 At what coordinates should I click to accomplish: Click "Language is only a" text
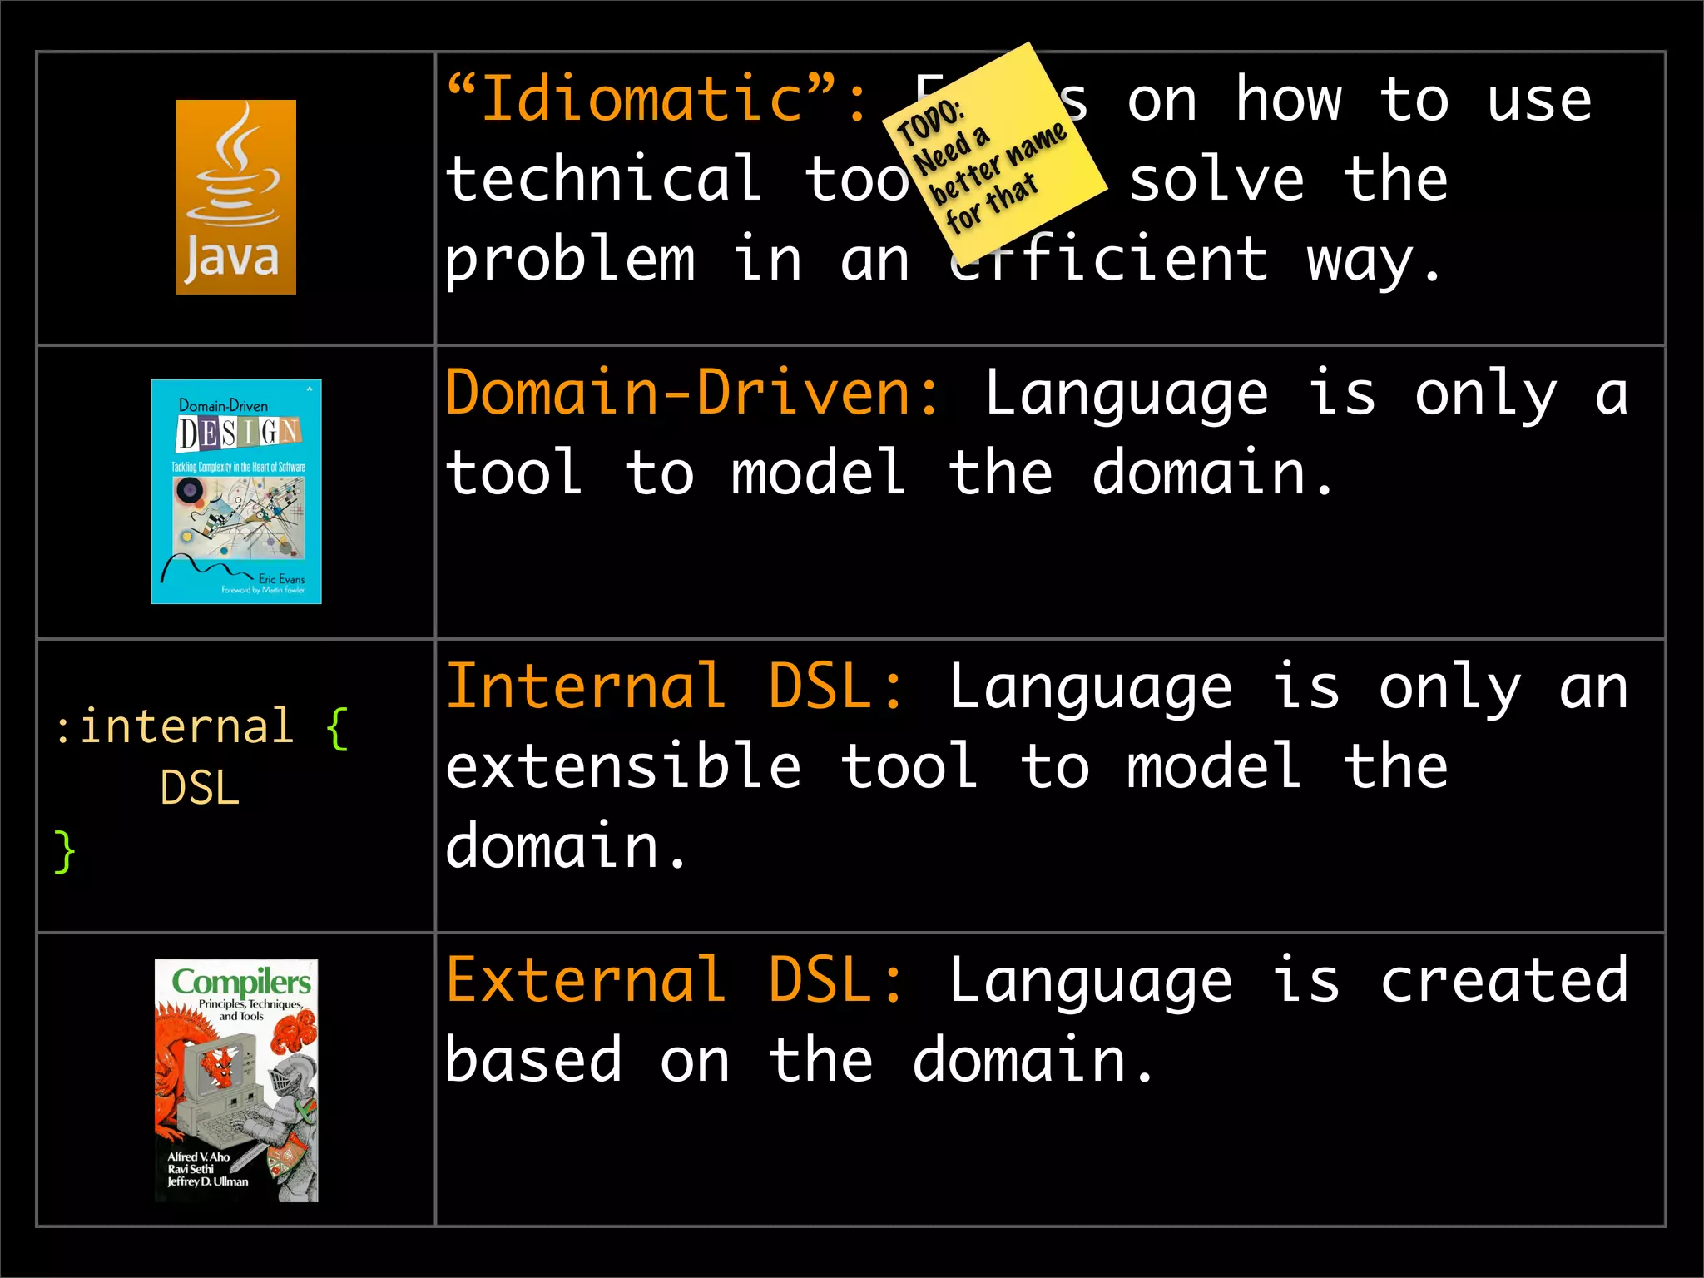tap(1306, 394)
